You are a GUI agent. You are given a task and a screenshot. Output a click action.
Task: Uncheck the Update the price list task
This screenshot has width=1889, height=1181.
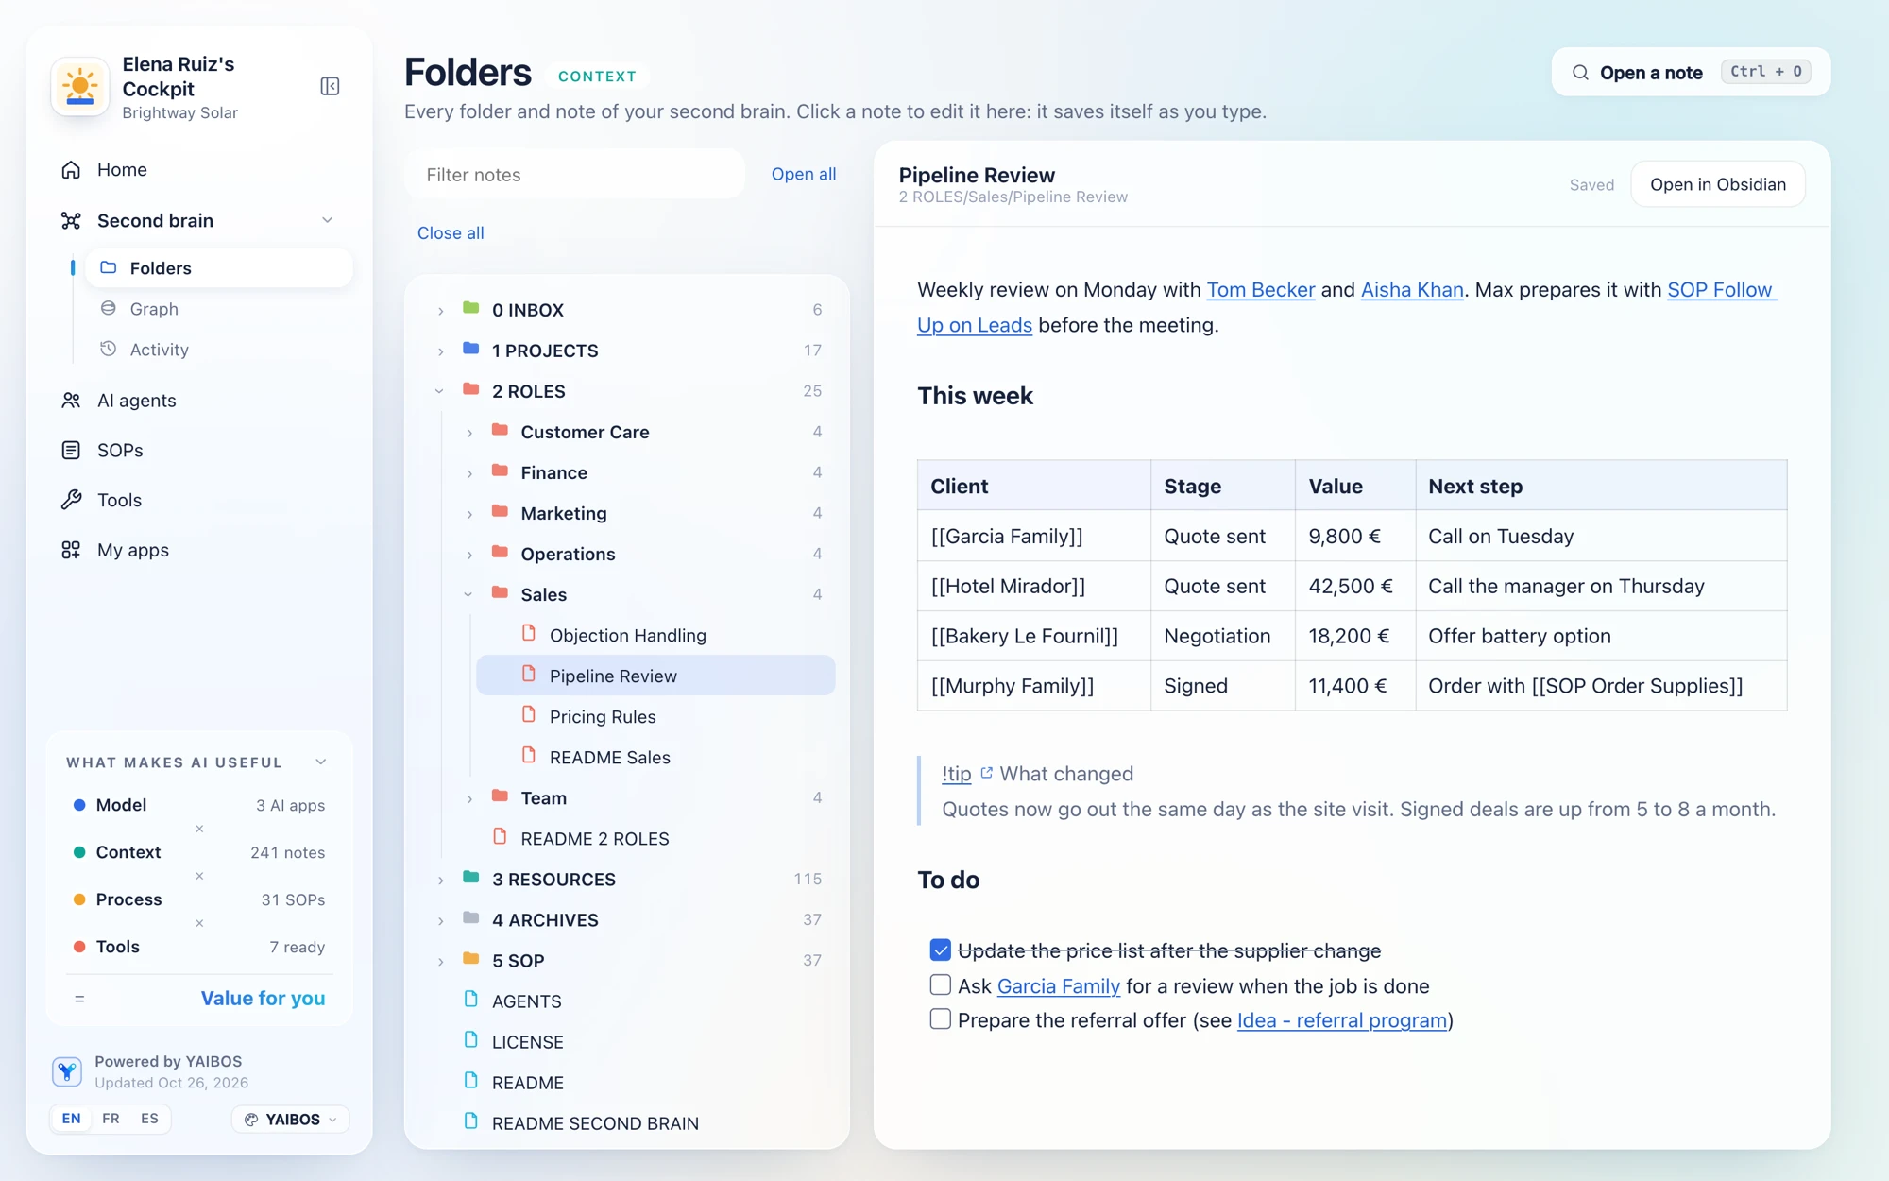[940, 950]
